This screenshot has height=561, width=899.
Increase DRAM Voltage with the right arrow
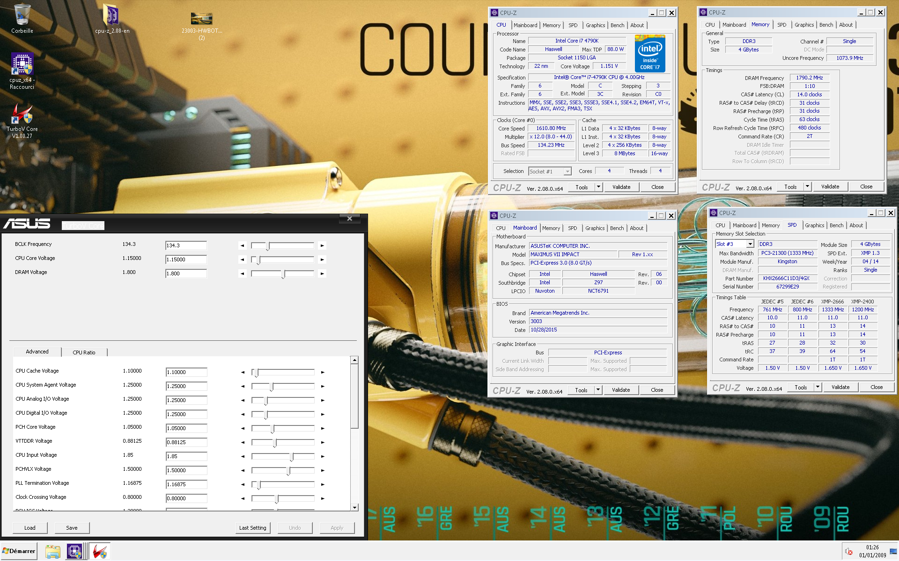pyautogui.click(x=322, y=273)
